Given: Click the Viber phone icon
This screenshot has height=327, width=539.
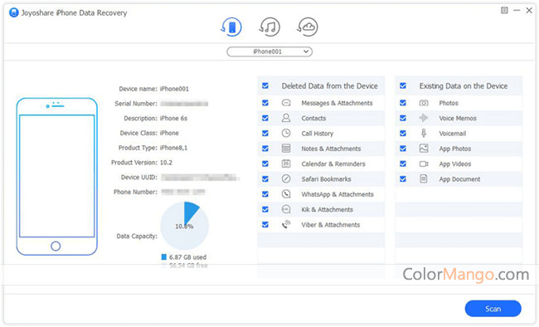Looking at the screenshot, I should tap(286, 224).
